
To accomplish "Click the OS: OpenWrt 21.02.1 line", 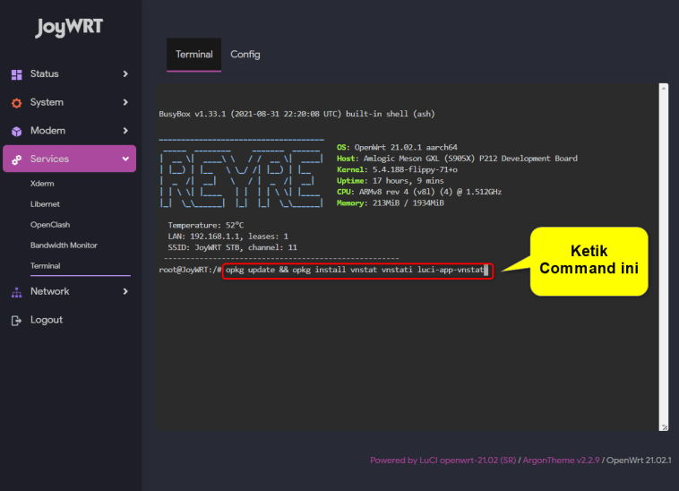I will (397, 147).
